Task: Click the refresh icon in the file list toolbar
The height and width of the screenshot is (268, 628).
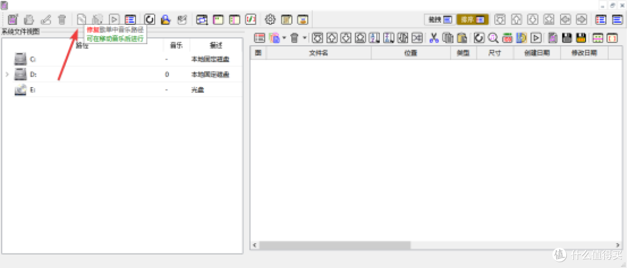Action: coord(479,38)
